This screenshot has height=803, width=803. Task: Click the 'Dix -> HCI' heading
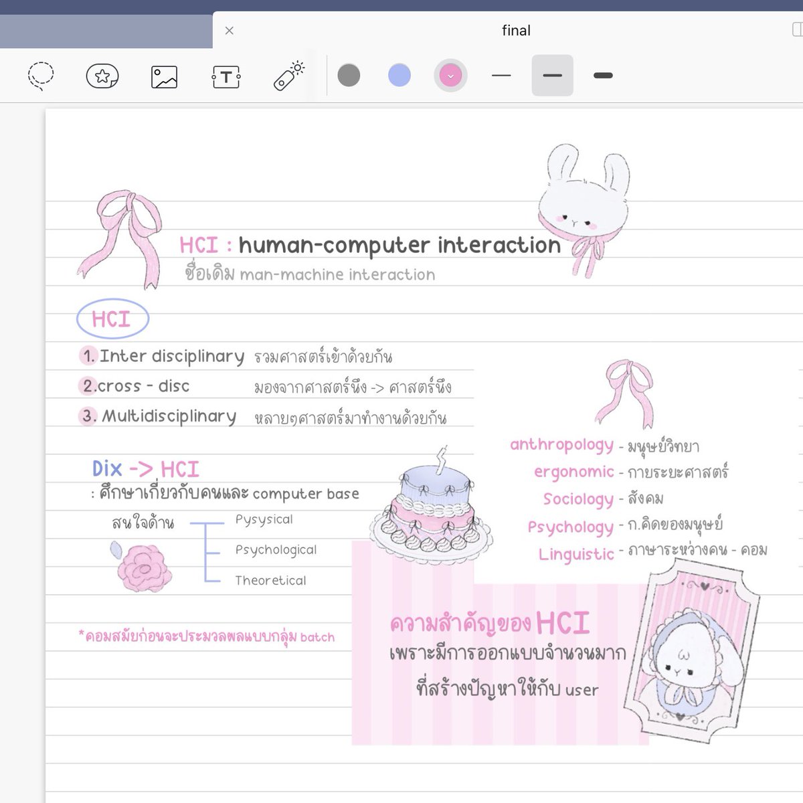(x=146, y=468)
